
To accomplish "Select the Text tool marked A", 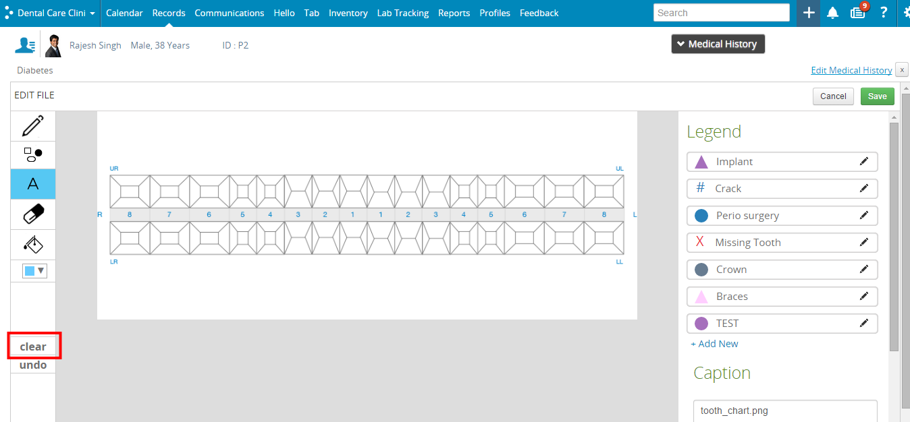I will pyautogui.click(x=33, y=183).
